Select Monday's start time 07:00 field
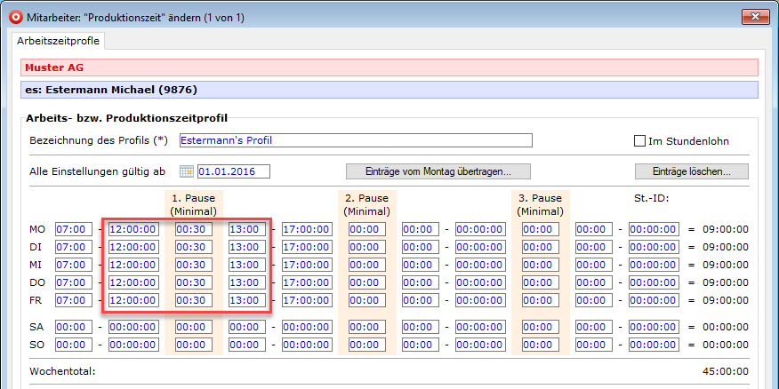Screen dimensions: 779x389 tap(73, 229)
